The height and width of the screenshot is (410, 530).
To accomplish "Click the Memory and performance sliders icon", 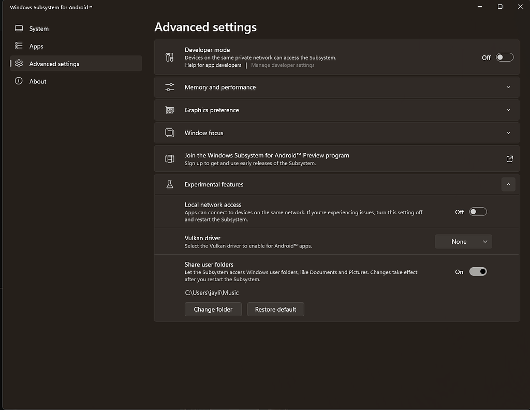I will (x=170, y=87).
